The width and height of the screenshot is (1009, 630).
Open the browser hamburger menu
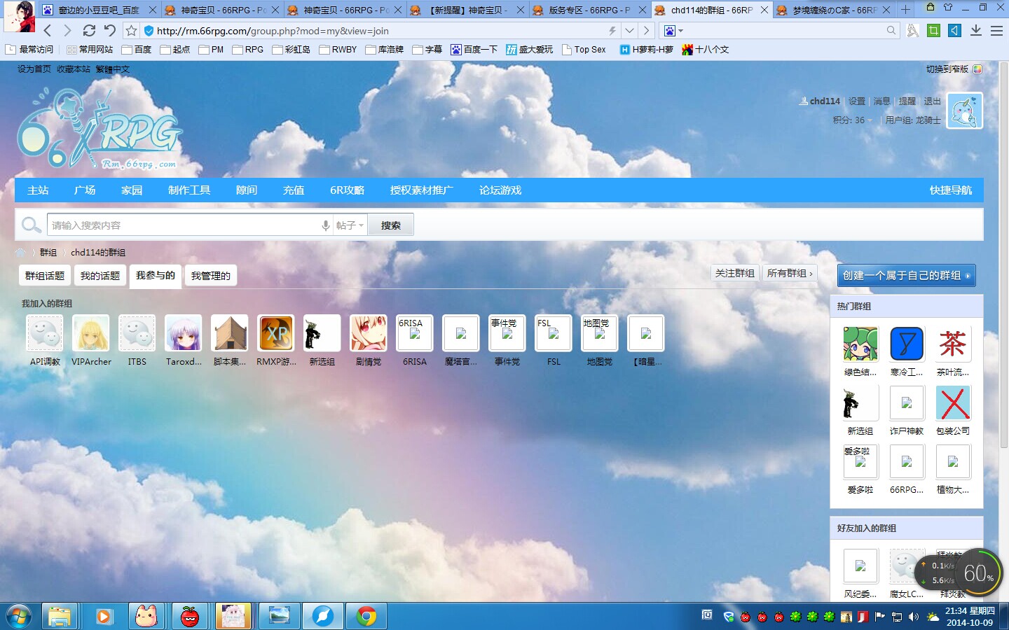tap(996, 31)
